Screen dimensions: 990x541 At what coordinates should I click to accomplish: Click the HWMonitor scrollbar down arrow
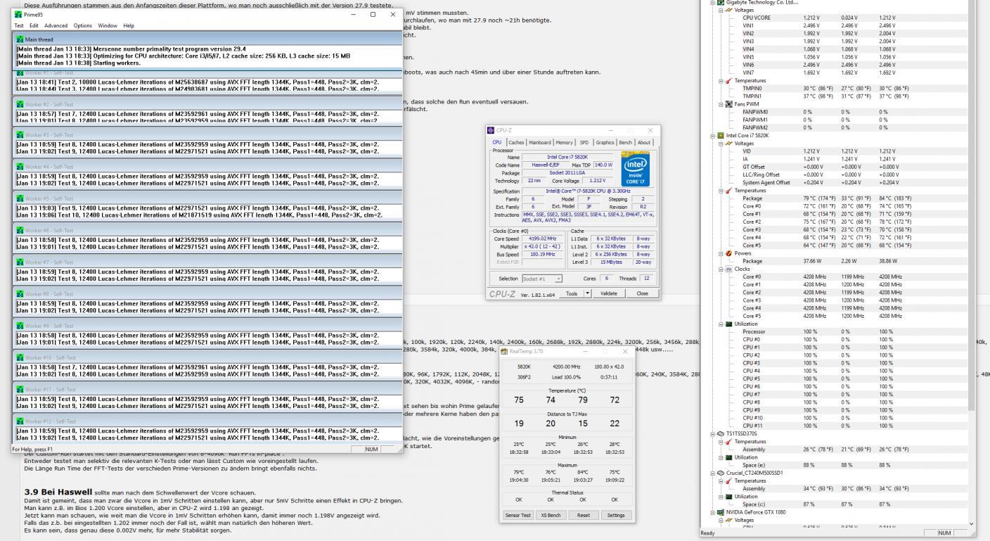click(972, 523)
